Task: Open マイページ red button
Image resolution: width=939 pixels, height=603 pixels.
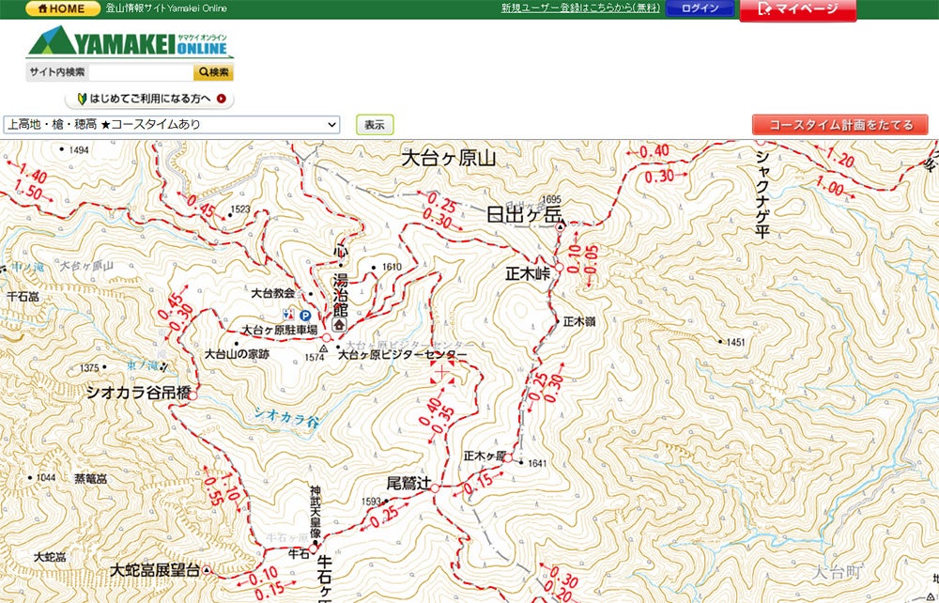Action: [797, 9]
